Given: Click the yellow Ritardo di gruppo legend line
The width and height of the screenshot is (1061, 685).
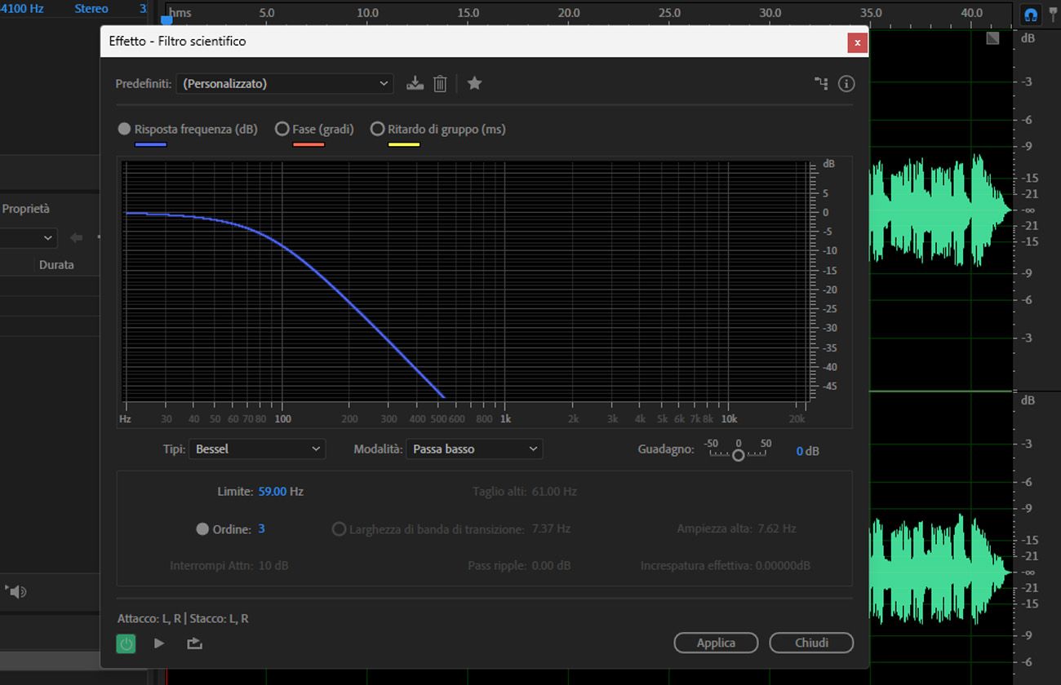Looking at the screenshot, I should click(404, 144).
